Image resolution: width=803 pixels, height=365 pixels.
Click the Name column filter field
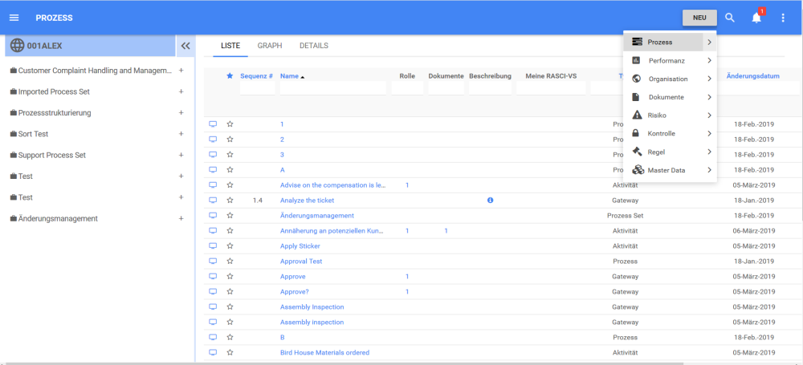[333, 88]
